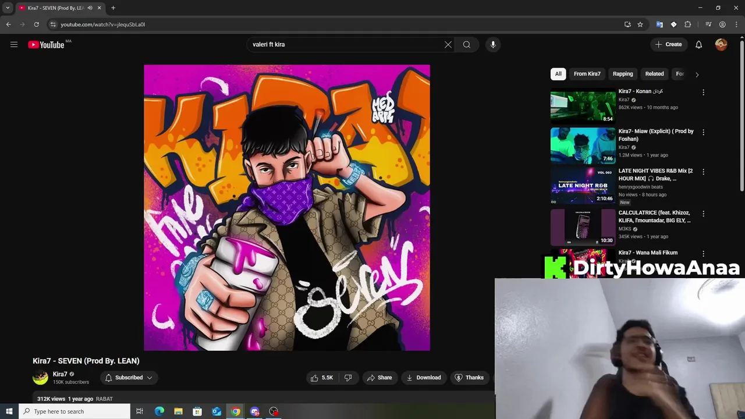Open Microsoft Store from taskbar
This screenshot has width=745, height=419.
(197, 411)
